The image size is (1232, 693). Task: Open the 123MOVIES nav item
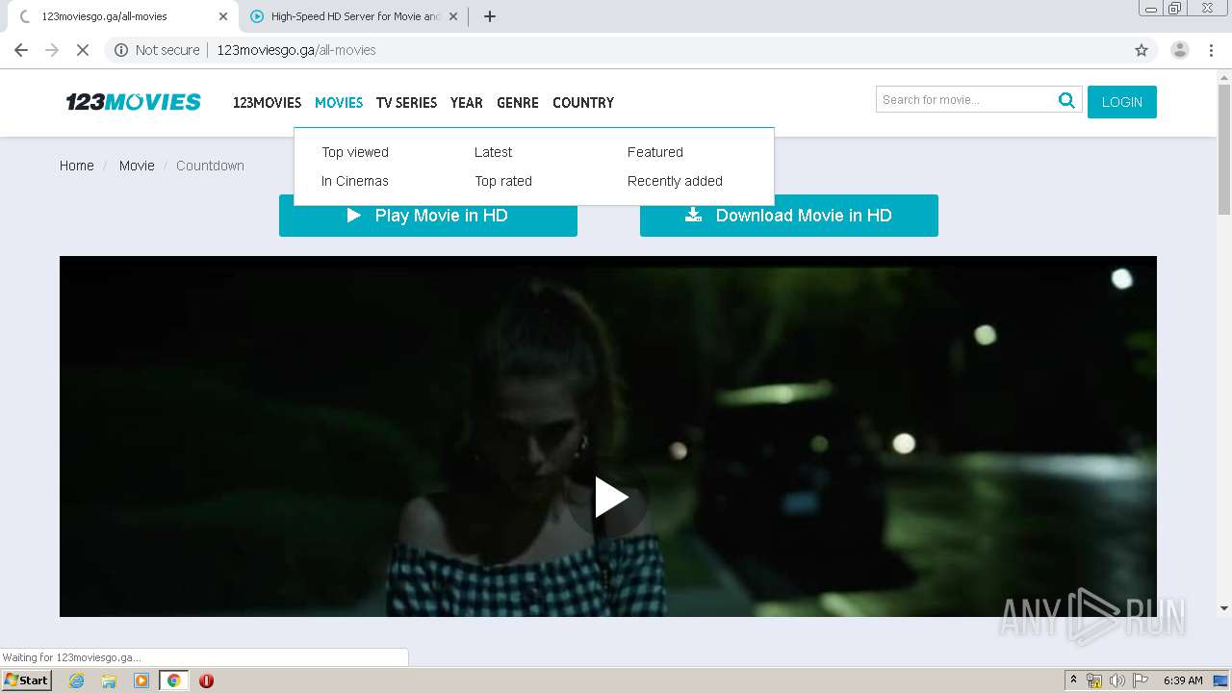(x=267, y=103)
